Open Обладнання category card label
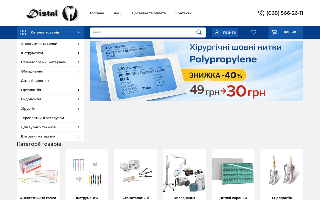This screenshot has height=200, width=320. pos(184,198)
